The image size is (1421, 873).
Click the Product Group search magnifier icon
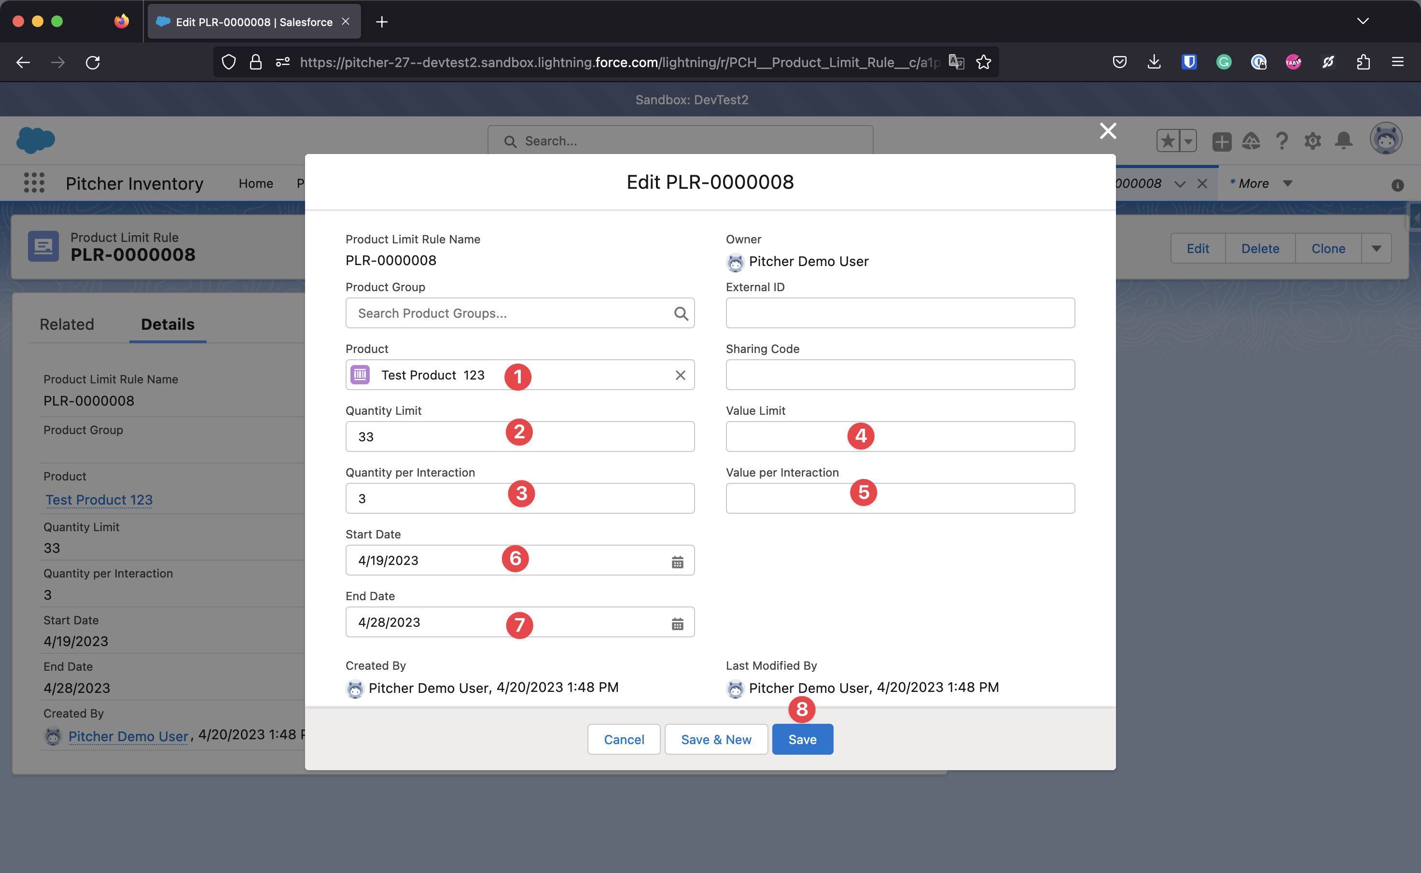point(681,313)
